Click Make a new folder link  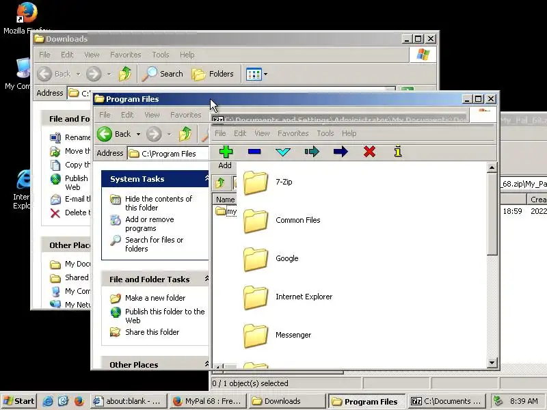(148, 298)
